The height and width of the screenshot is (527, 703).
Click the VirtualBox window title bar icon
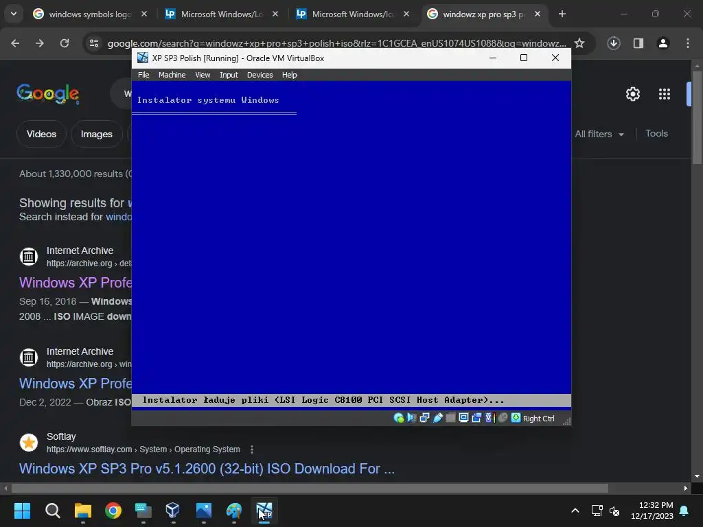[x=143, y=58]
